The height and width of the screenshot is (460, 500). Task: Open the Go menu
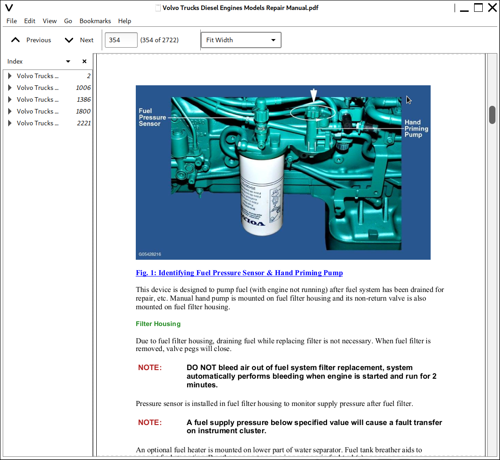click(x=68, y=21)
